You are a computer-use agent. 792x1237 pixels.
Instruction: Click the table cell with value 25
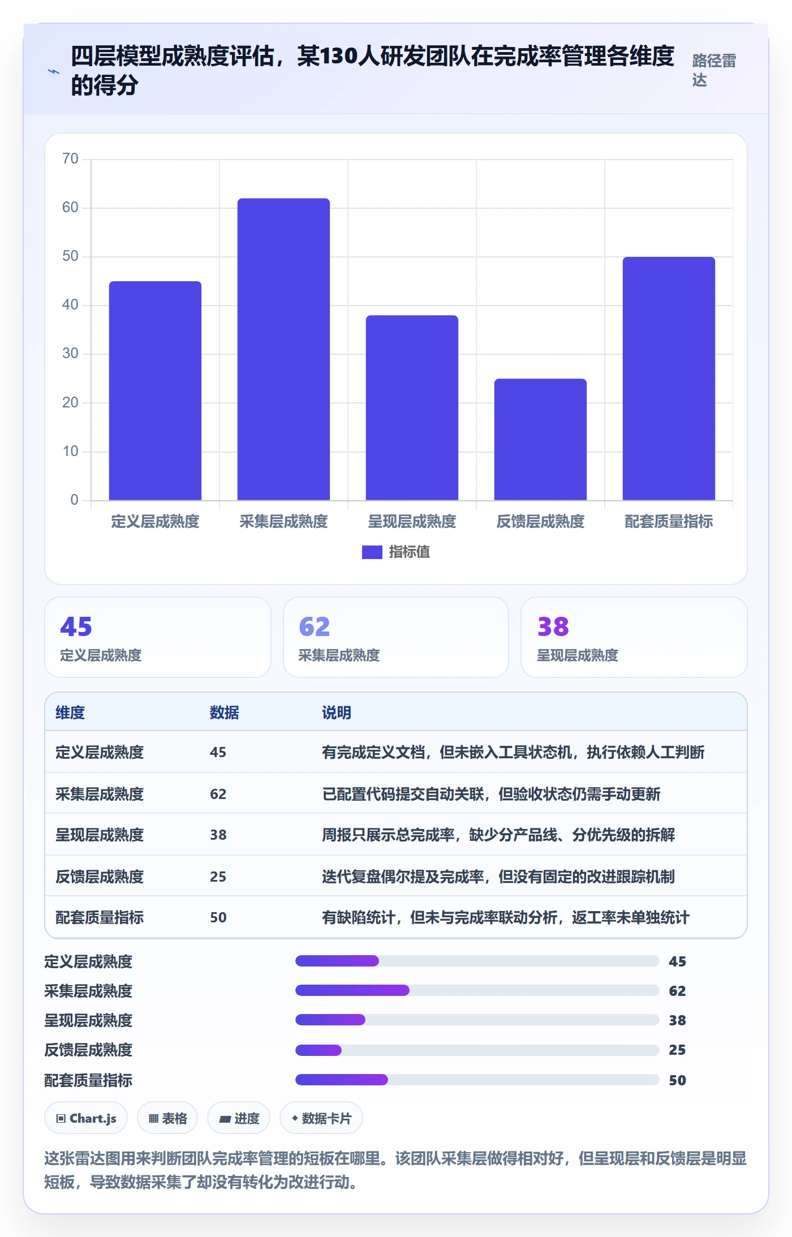(x=218, y=877)
